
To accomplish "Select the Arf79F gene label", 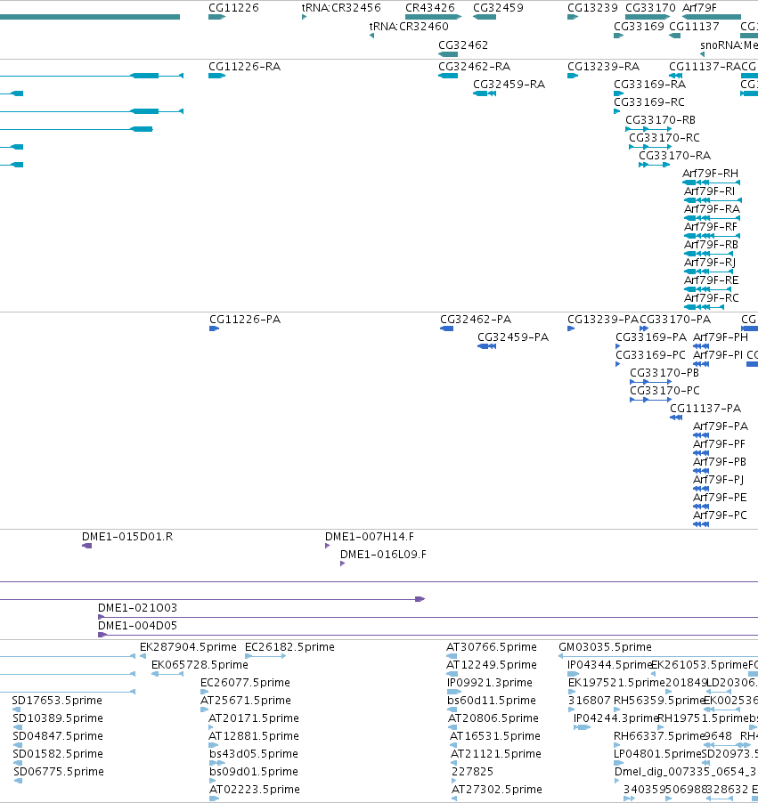I will (699, 8).
